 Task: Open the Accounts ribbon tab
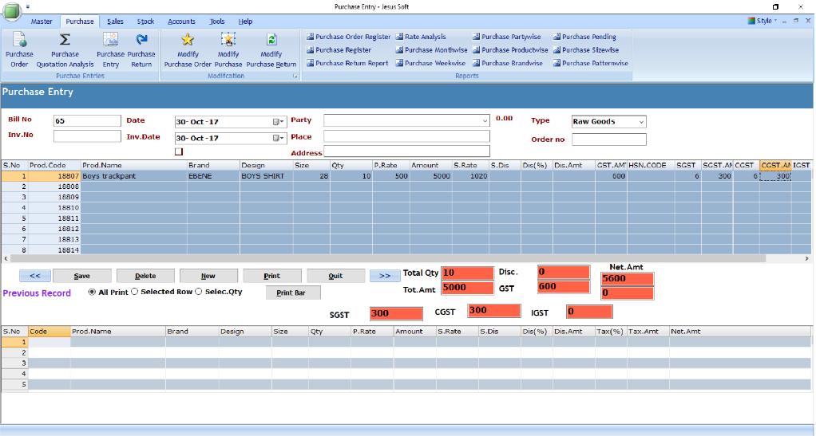pos(181,22)
